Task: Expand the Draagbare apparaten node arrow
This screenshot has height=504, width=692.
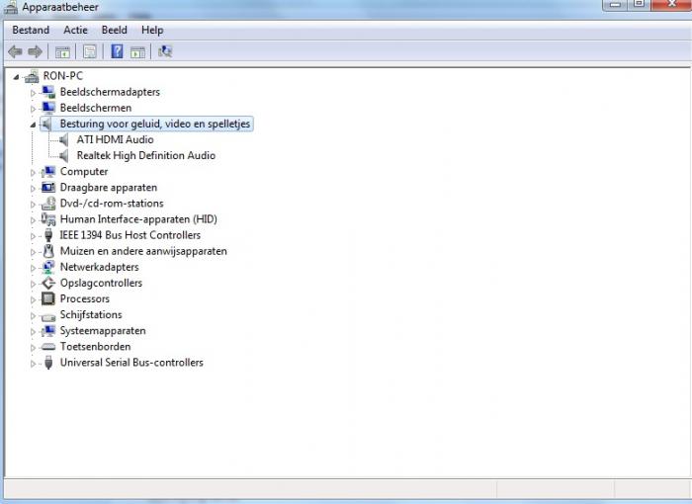Action: coord(33,188)
